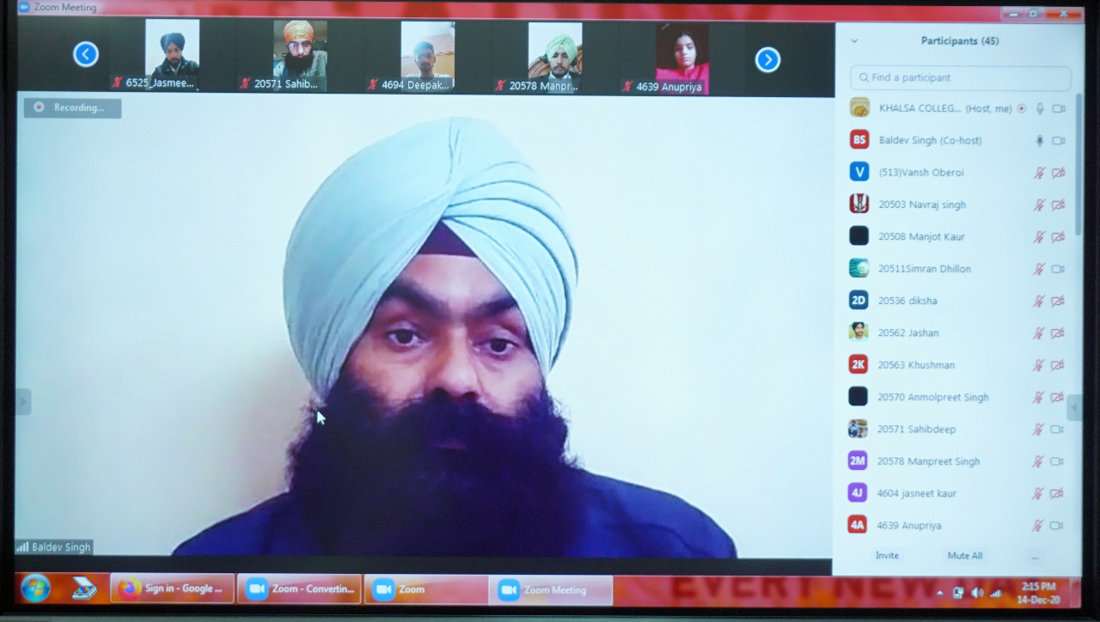The height and width of the screenshot is (622, 1100).
Task: Switch to Sign in - Google Firefox taskbar item
Action: [x=172, y=588]
